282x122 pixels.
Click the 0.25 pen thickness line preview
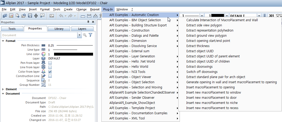[x=75, y=45]
